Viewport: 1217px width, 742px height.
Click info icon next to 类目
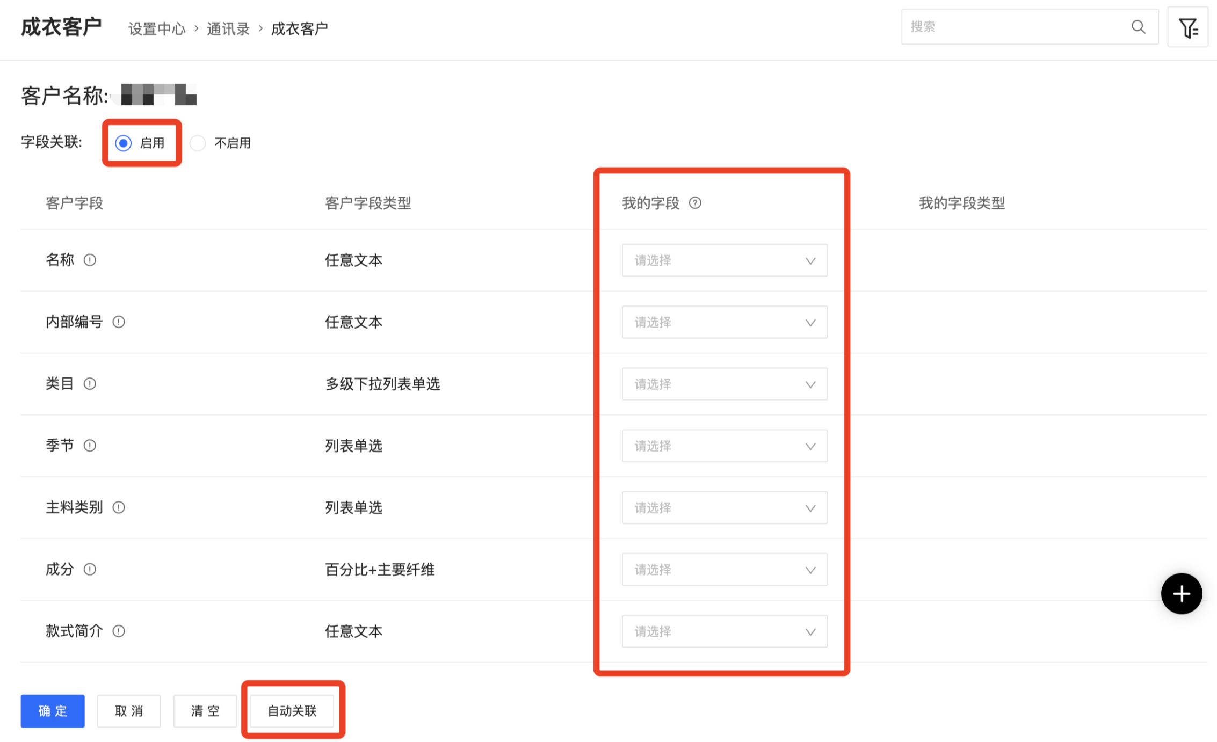(x=90, y=384)
